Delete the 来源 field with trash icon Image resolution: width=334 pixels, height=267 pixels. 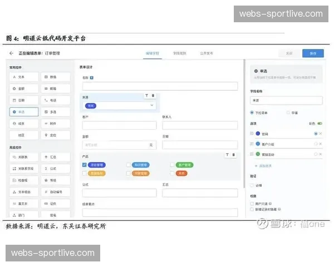153,96
